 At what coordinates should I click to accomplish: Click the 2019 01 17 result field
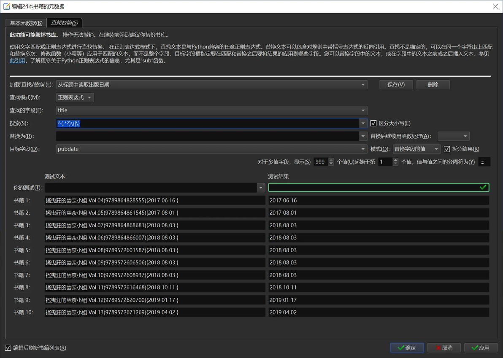click(x=379, y=300)
